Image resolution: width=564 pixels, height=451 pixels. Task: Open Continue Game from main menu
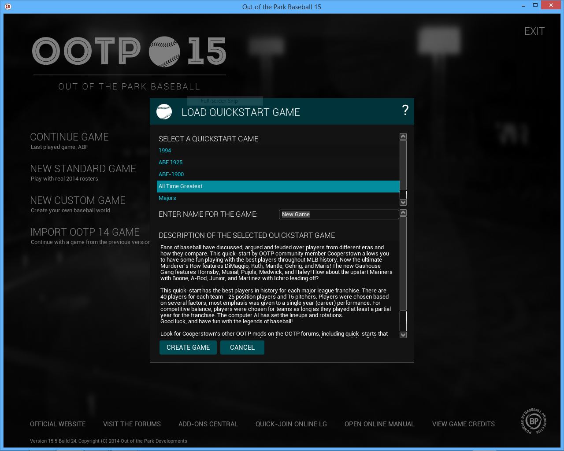pyautogui.click(x=69, y=137)
